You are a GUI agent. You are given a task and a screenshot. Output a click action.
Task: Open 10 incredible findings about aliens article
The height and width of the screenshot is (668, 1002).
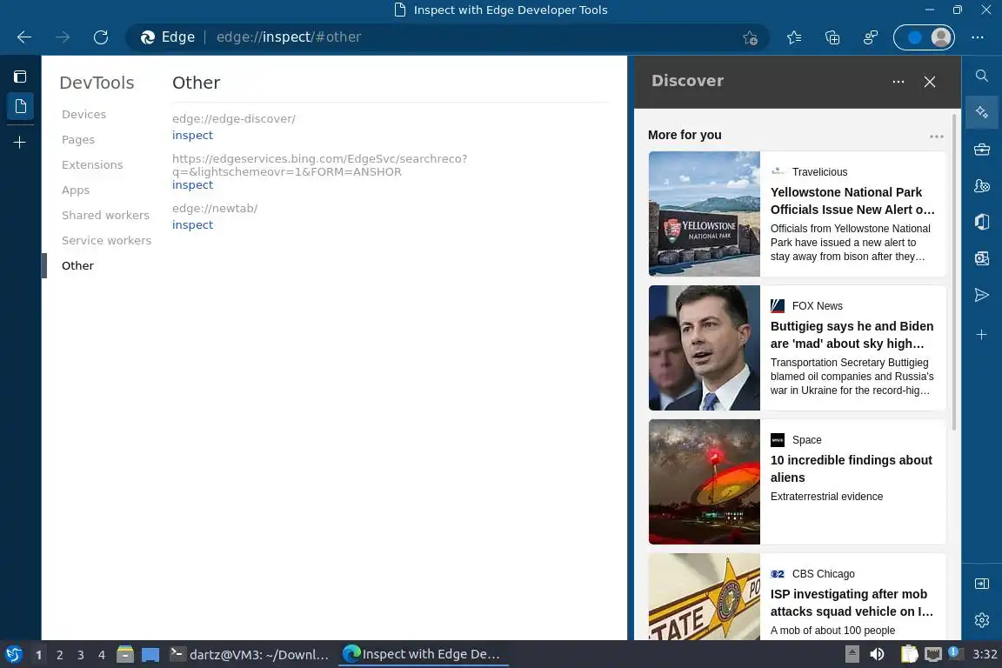(x=852, y=469)
